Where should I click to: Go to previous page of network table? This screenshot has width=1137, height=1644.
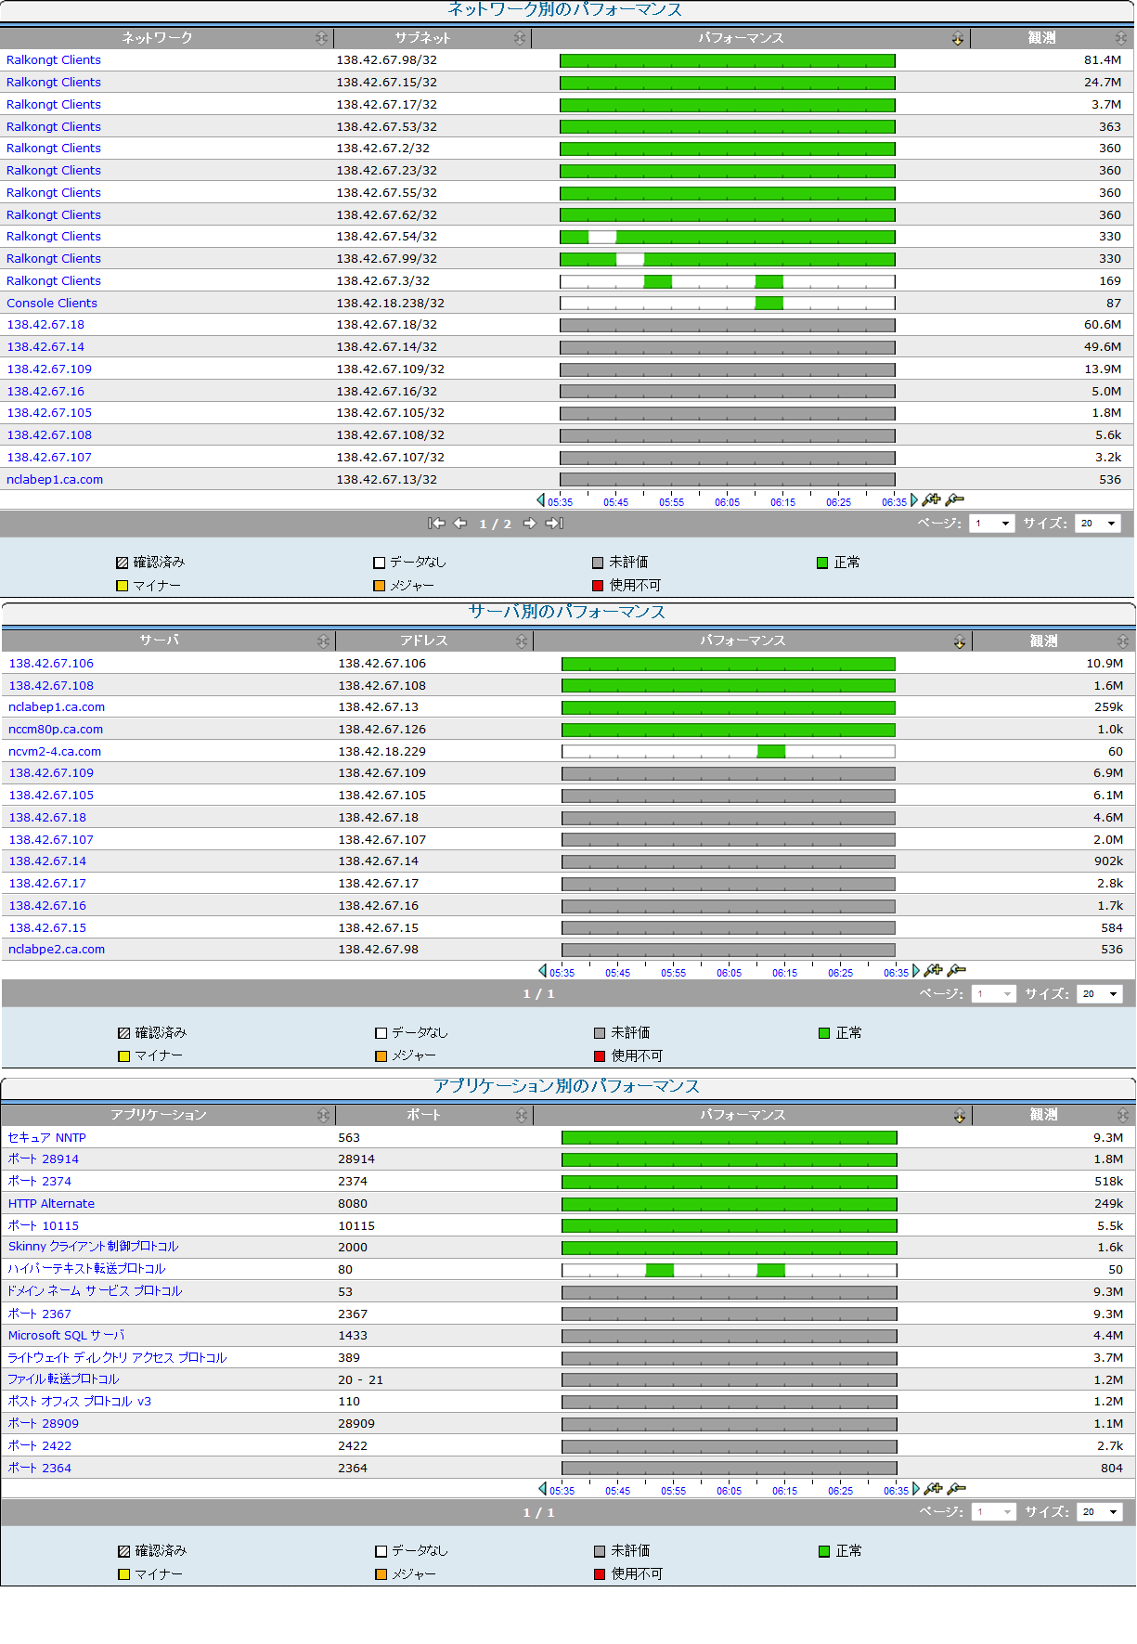(460, 524)
